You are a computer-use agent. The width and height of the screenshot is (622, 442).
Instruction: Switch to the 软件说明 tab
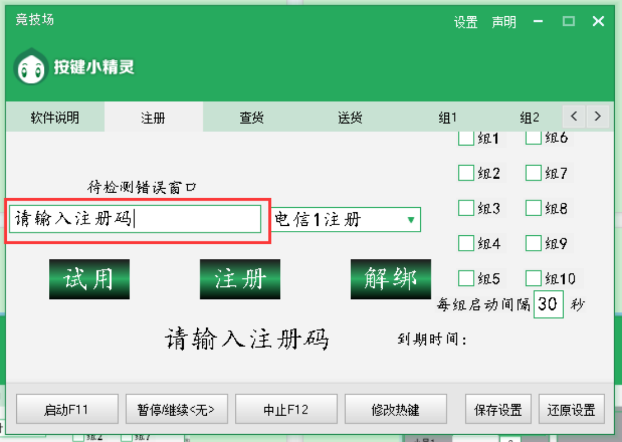[55, 117]
